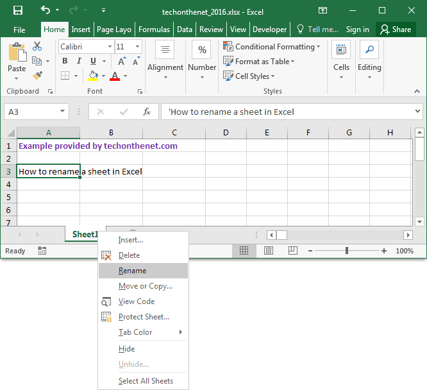This screenshot has width=427, height=390.
Task: Select row 5 header
Action: tap(8, 197)
